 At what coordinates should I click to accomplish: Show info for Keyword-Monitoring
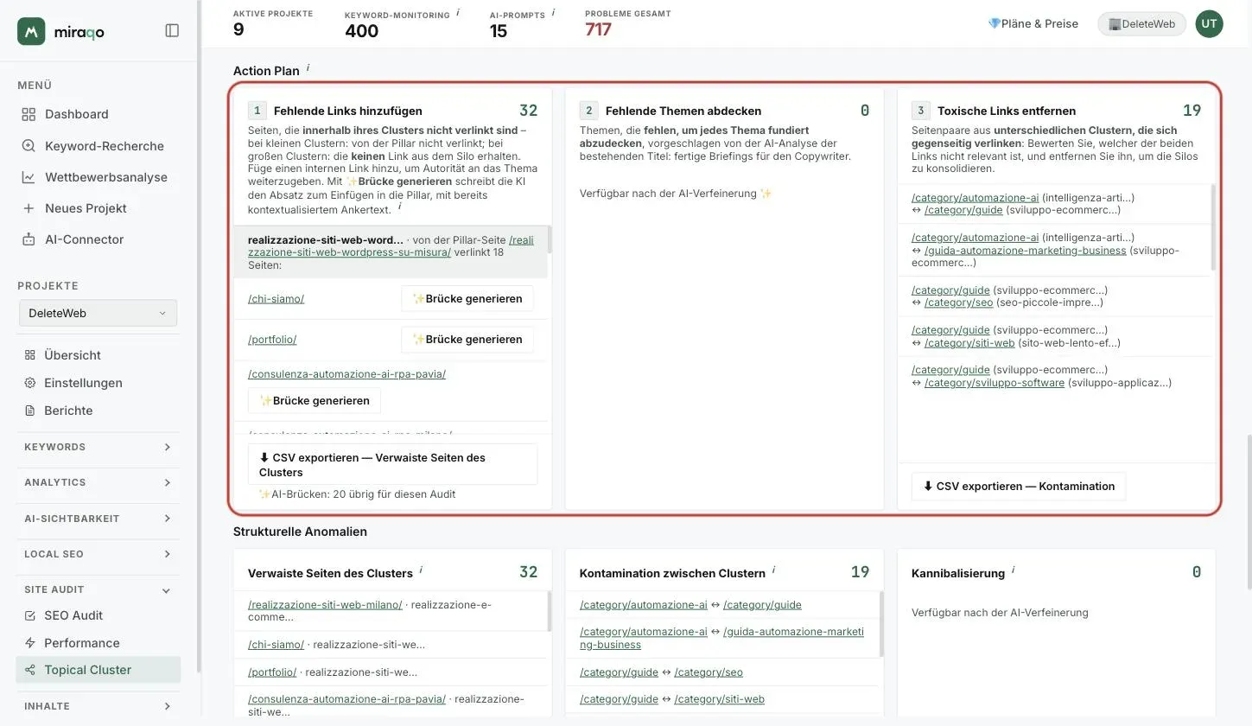click(x=458, y=13)
